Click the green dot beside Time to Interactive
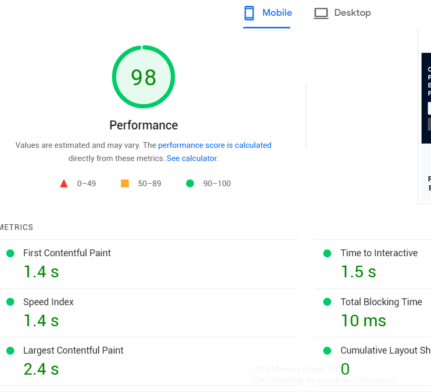Viewport: 431px width, 392px height. pyautogui.click(x=326, y=253)
